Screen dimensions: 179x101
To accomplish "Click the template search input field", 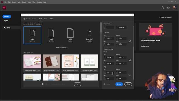I will click(x=58, y=84).
